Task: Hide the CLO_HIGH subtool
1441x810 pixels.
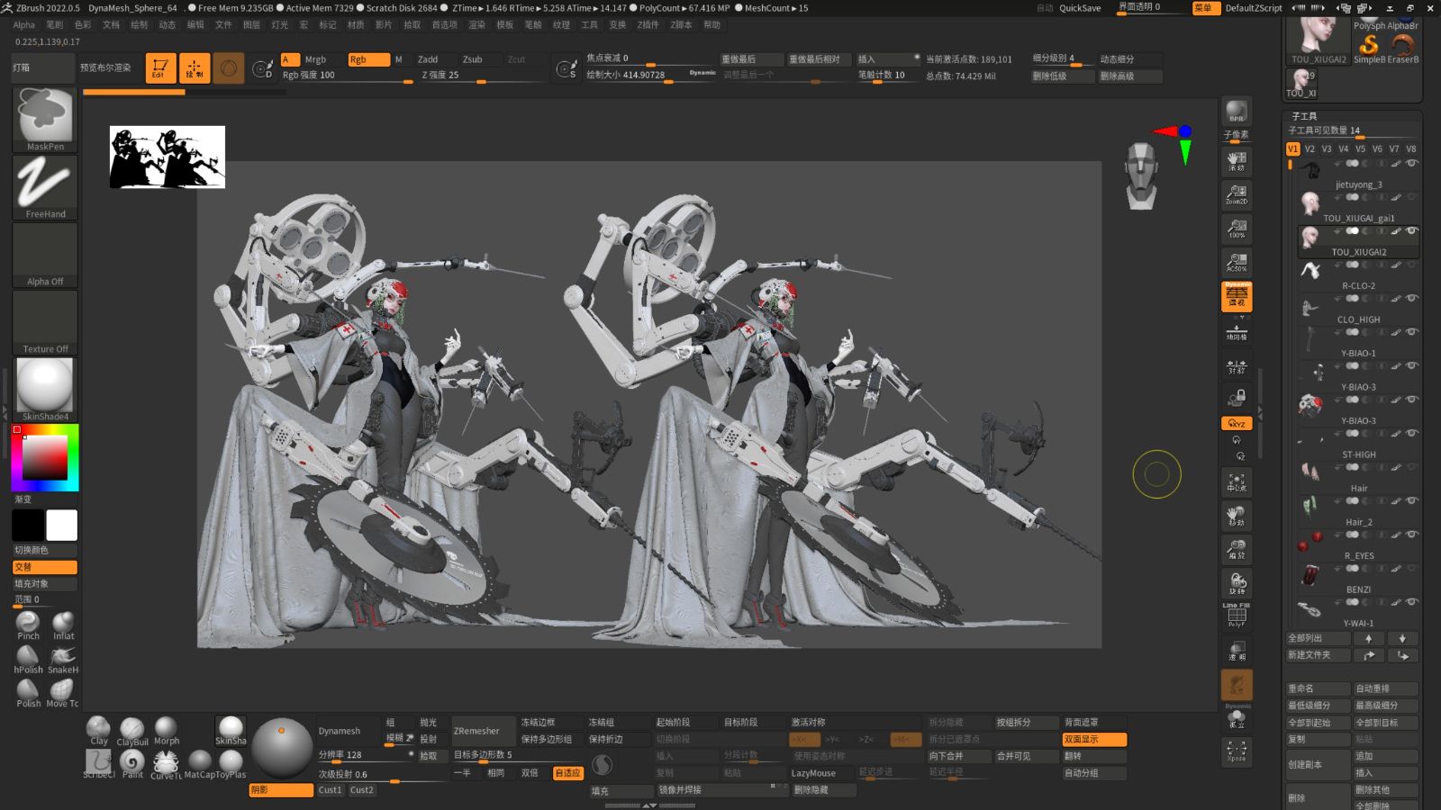Action: point(1412,299)
